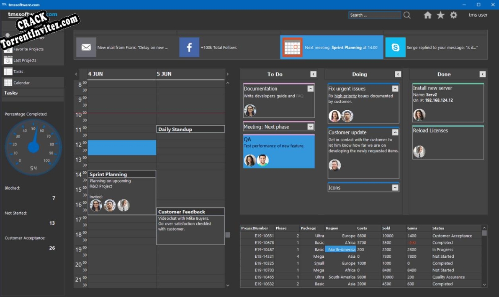Expand the Icons card in Doing
Viewport: 499px width, 297px height.
point(395,188)
